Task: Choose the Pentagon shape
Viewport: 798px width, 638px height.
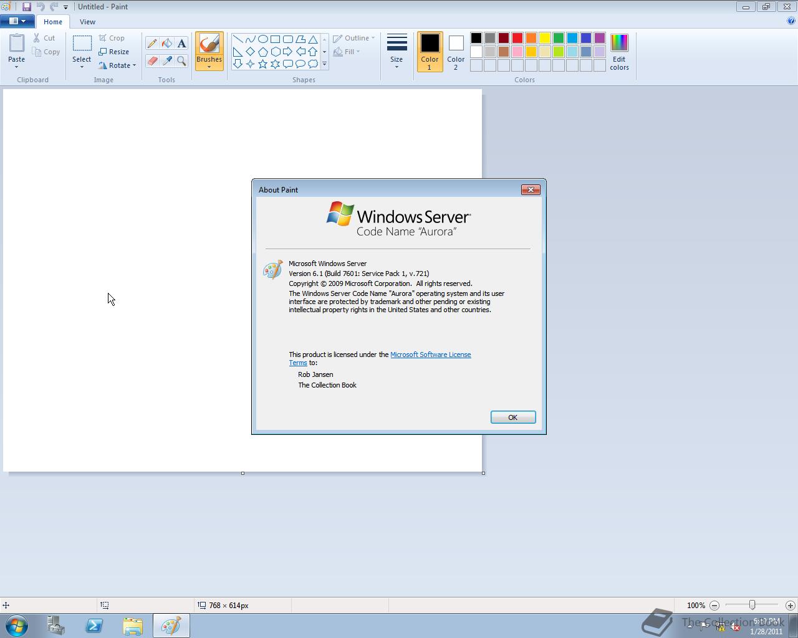Action: 262,51
